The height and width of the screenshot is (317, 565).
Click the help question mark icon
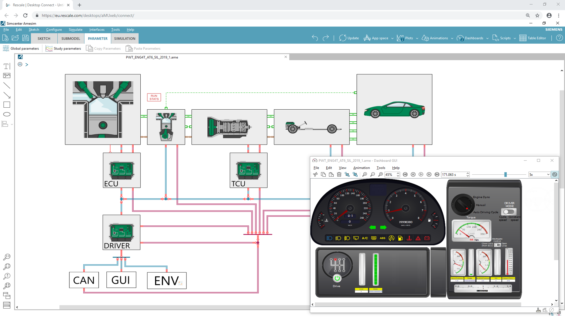click(x=559, y=38)
